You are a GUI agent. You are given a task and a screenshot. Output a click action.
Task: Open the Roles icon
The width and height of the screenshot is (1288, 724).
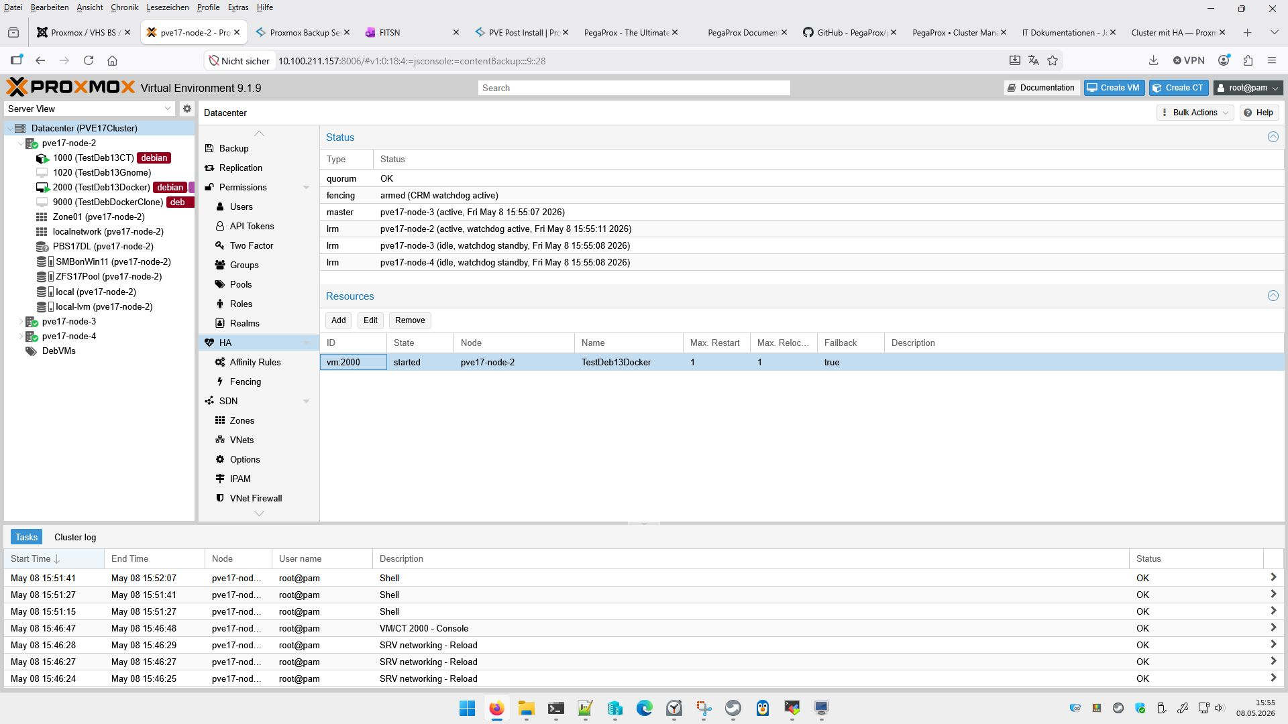[220, 304]
